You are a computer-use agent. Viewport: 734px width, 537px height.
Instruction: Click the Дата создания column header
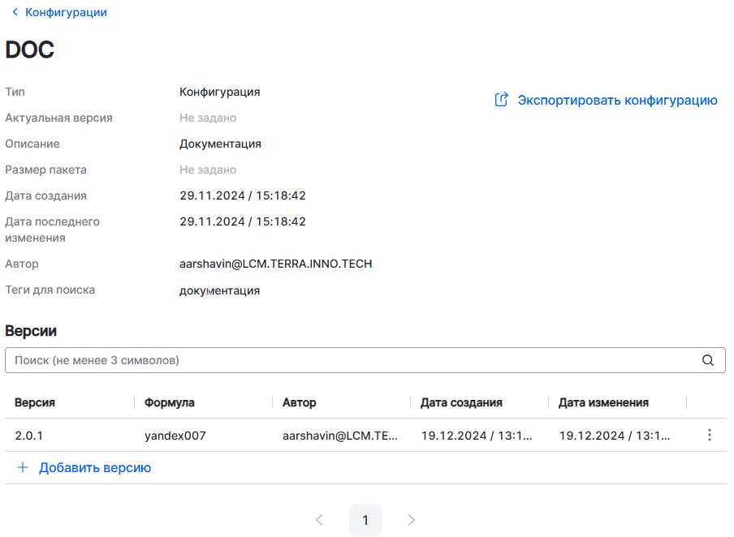(x=461, y=402)
